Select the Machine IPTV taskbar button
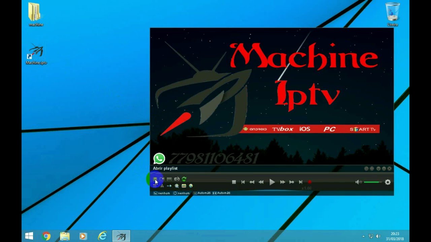The width and height of the screenshot is (431, 242). tap(121, 236)
